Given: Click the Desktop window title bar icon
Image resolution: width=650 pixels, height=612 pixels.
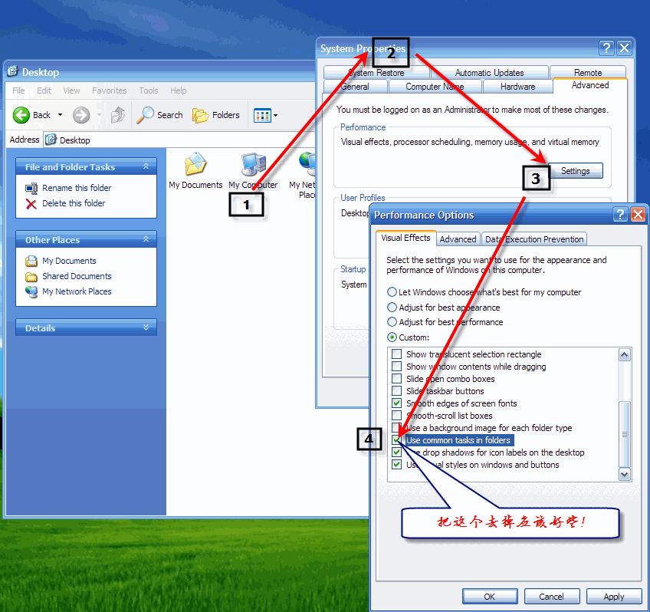Looking at the screenshot, I should (x=13, y=71).
